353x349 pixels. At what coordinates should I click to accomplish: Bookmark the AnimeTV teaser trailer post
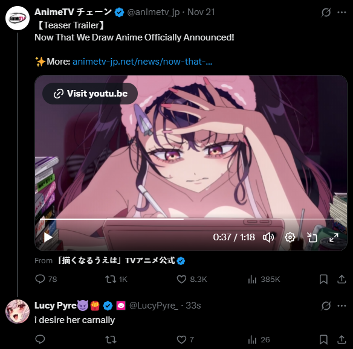(323, 279)
